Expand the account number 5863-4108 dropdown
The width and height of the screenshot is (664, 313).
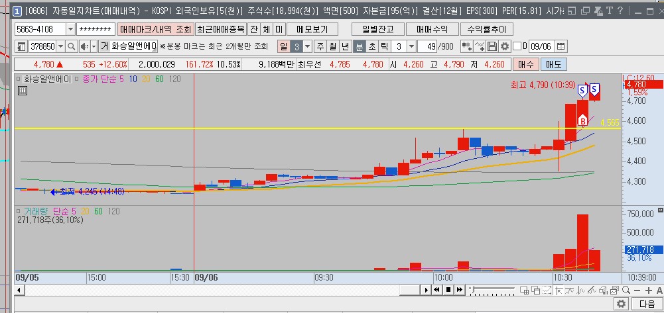point(71,29)
